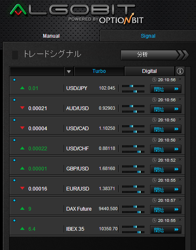Open the asset filter dropdown arrow

pyautogui.click(x=69, y=72)
